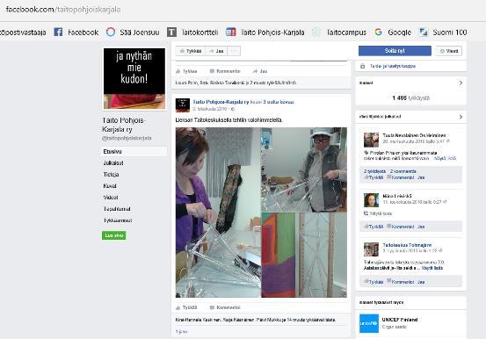Share Niina's visitor post with Jaa
Image resolution: width=486 pixels, height=339 pixels.
pyautogui.click(x=421, y=227)
